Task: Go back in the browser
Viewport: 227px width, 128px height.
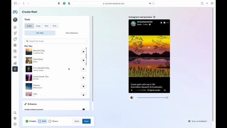Action: [24, 3]
